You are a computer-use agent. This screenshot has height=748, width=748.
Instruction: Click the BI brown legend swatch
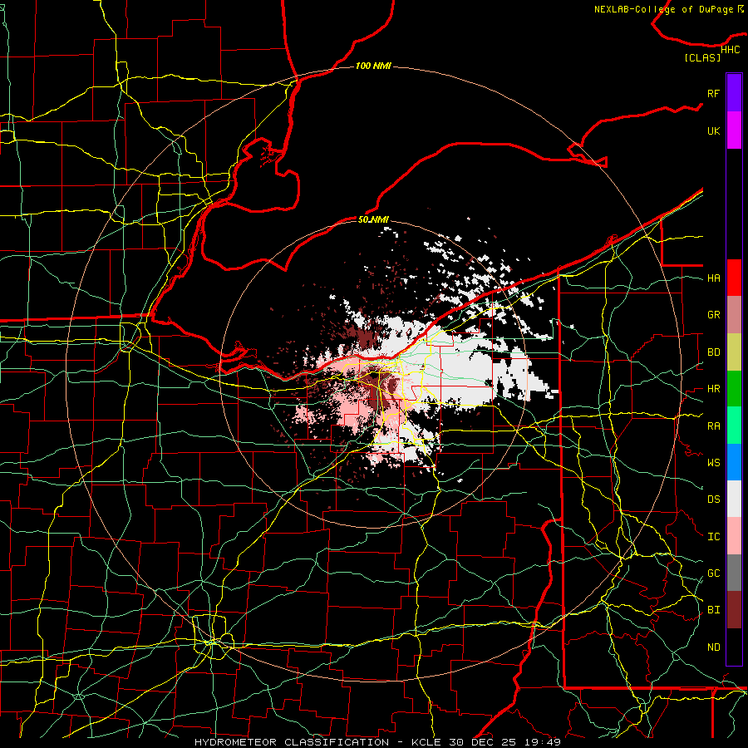[x=734, y=610]
